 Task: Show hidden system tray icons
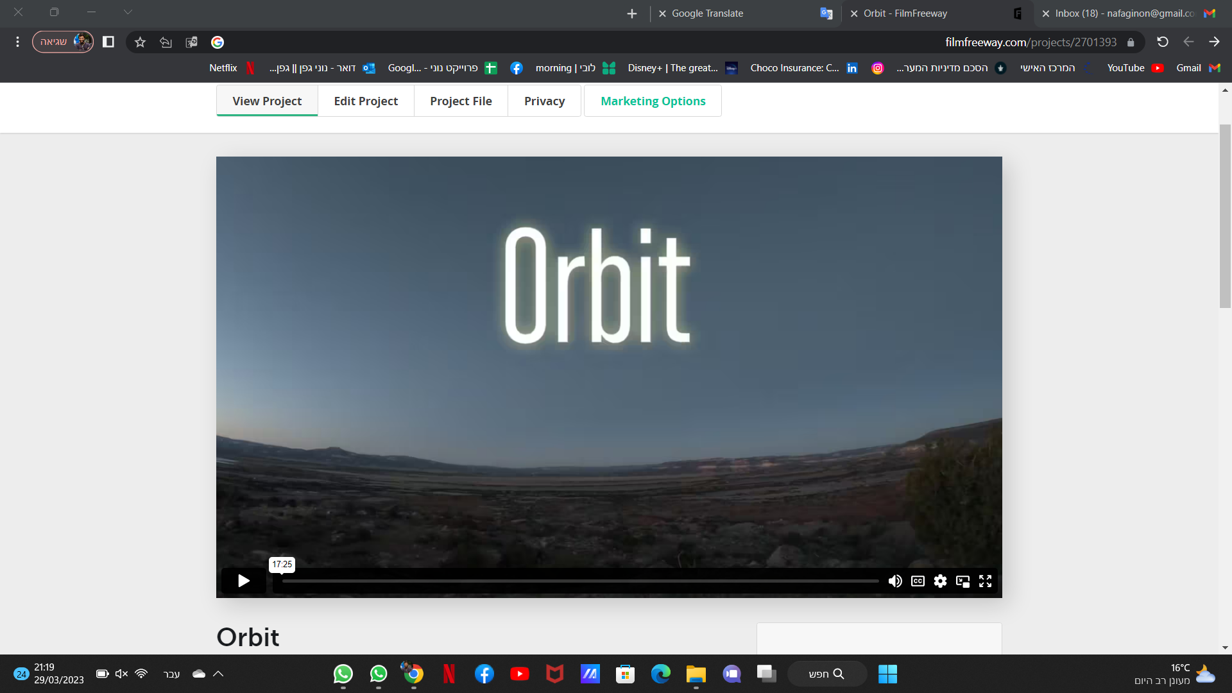pyautogui.click(x=219, y=674)
